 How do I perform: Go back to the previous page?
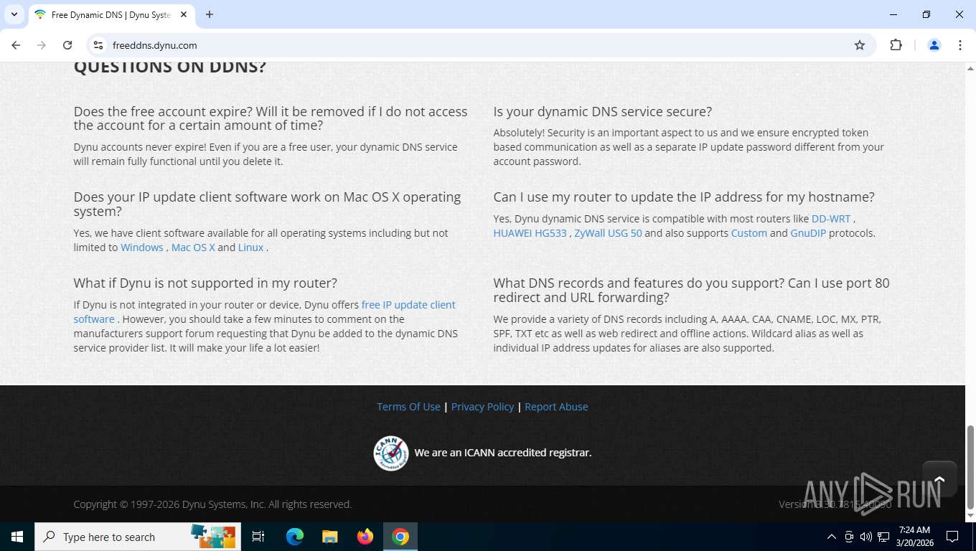[16, 45]
